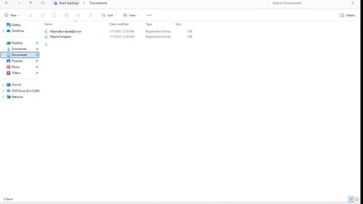
Task: Expand the Network node chevron
Action: click(3, 97)
